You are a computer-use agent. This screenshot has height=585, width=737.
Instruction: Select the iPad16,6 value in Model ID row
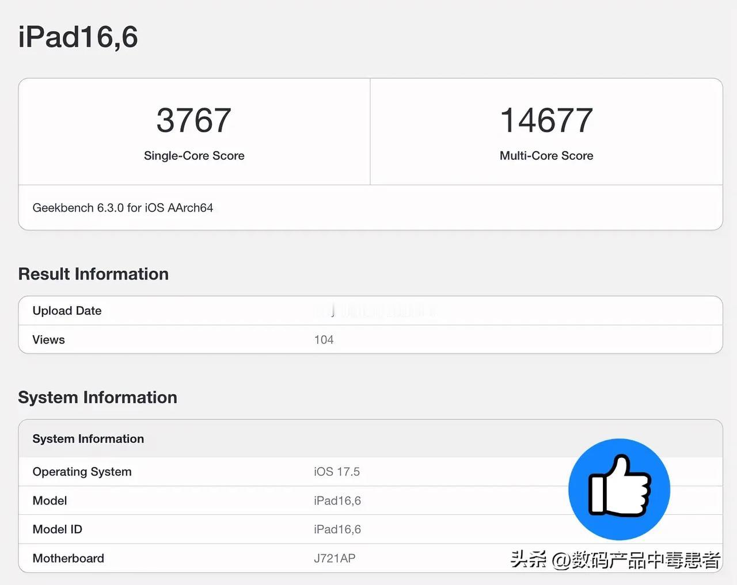tap(337, 529)
